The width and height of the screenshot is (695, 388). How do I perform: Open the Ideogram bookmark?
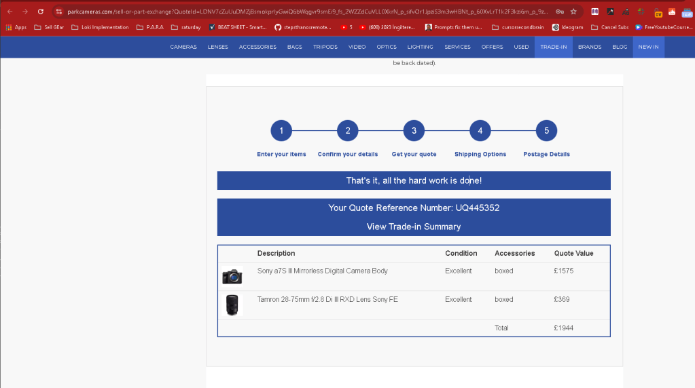(x=567, y=27)
